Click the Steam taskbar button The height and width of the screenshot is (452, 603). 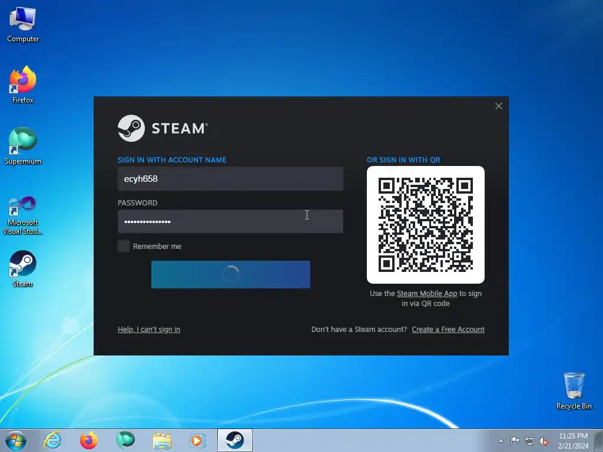click(234, 440)
